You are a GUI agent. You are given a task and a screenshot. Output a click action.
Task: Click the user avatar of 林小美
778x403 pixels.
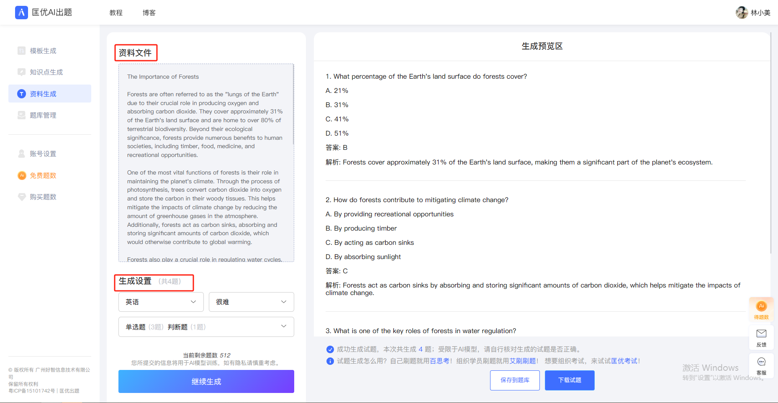[x=742, y=13]
